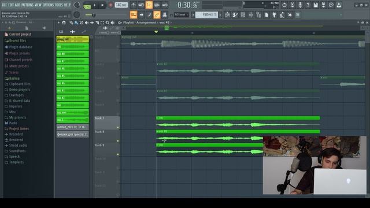This screenshot has height=208, width=370.
Task: Open the project picker icon
Action: click(x=267, y=15)
